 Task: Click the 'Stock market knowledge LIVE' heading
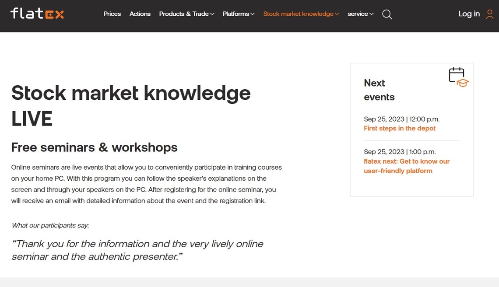131,105
